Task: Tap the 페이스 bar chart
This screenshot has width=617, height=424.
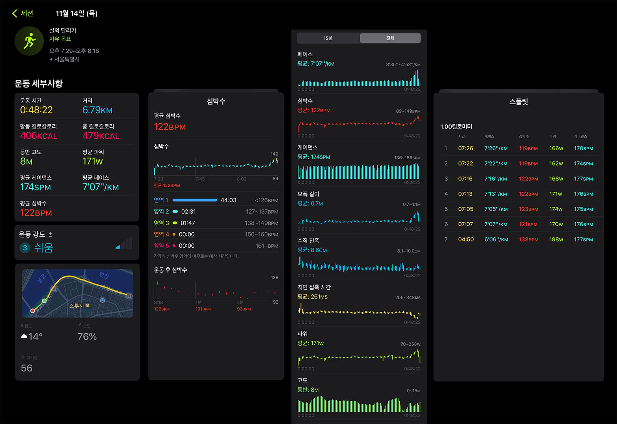Action: [359, 78]
